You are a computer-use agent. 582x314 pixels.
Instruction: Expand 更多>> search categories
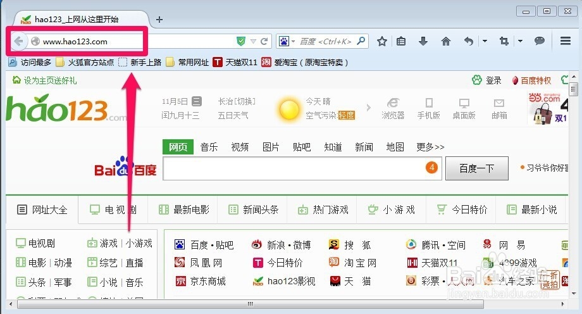[x=430, y=147]
